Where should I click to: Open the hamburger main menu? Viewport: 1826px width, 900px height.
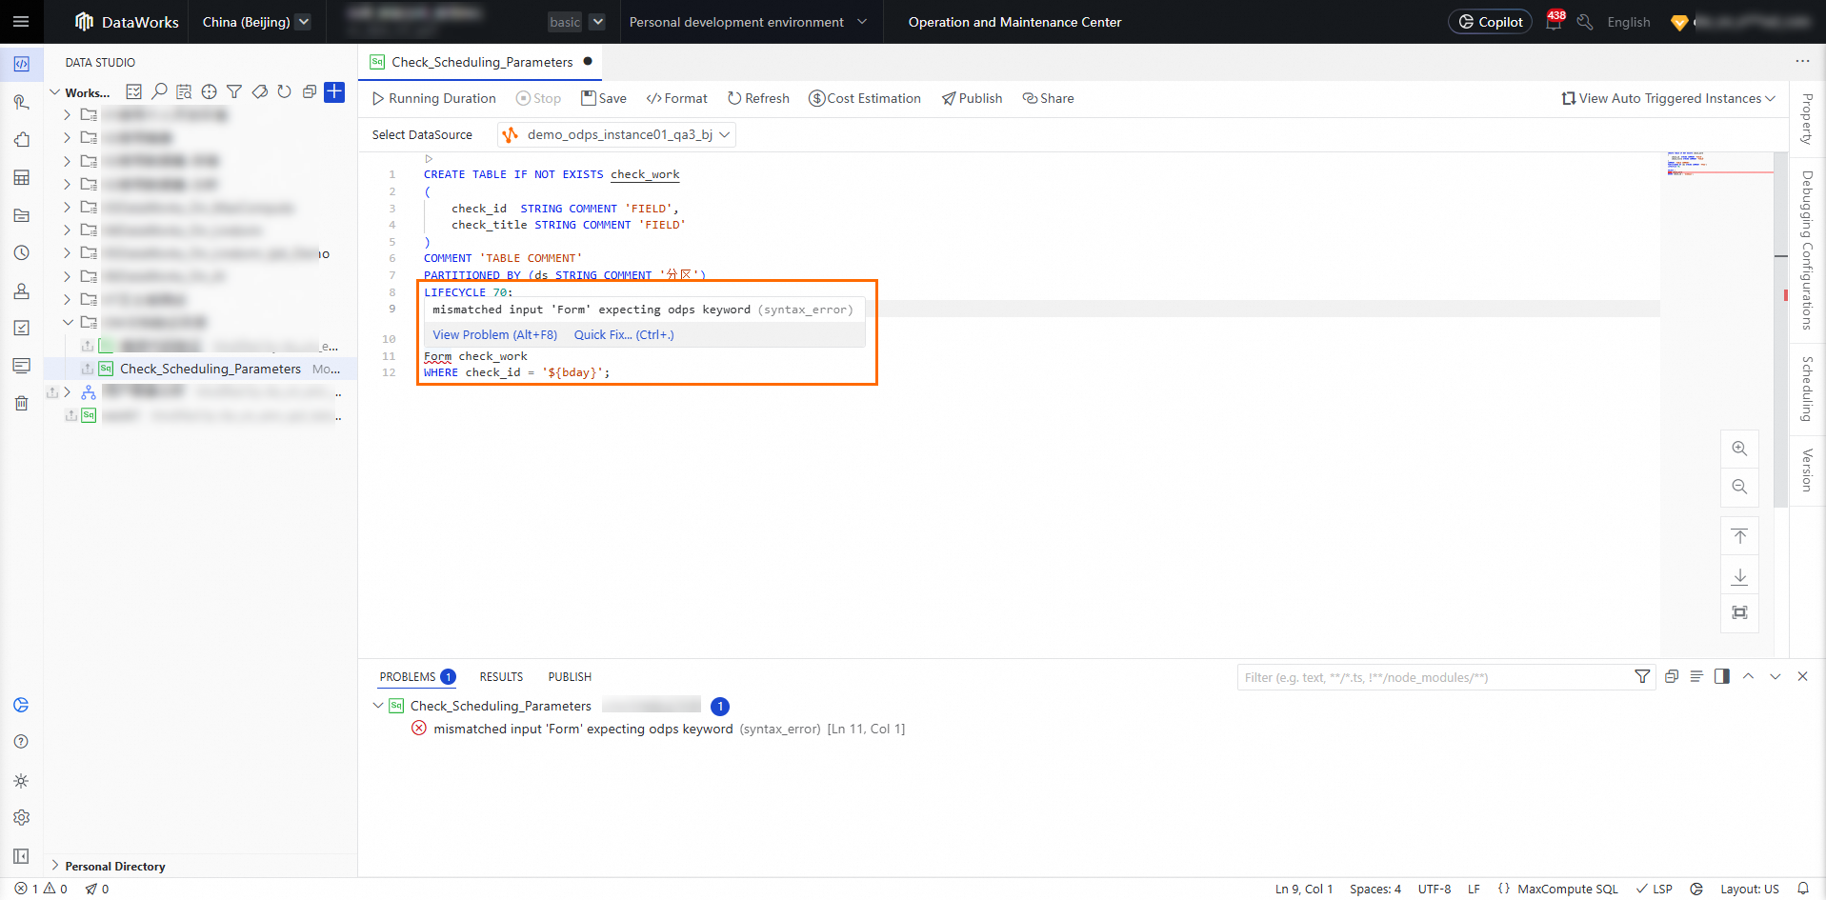click(21, 22)
